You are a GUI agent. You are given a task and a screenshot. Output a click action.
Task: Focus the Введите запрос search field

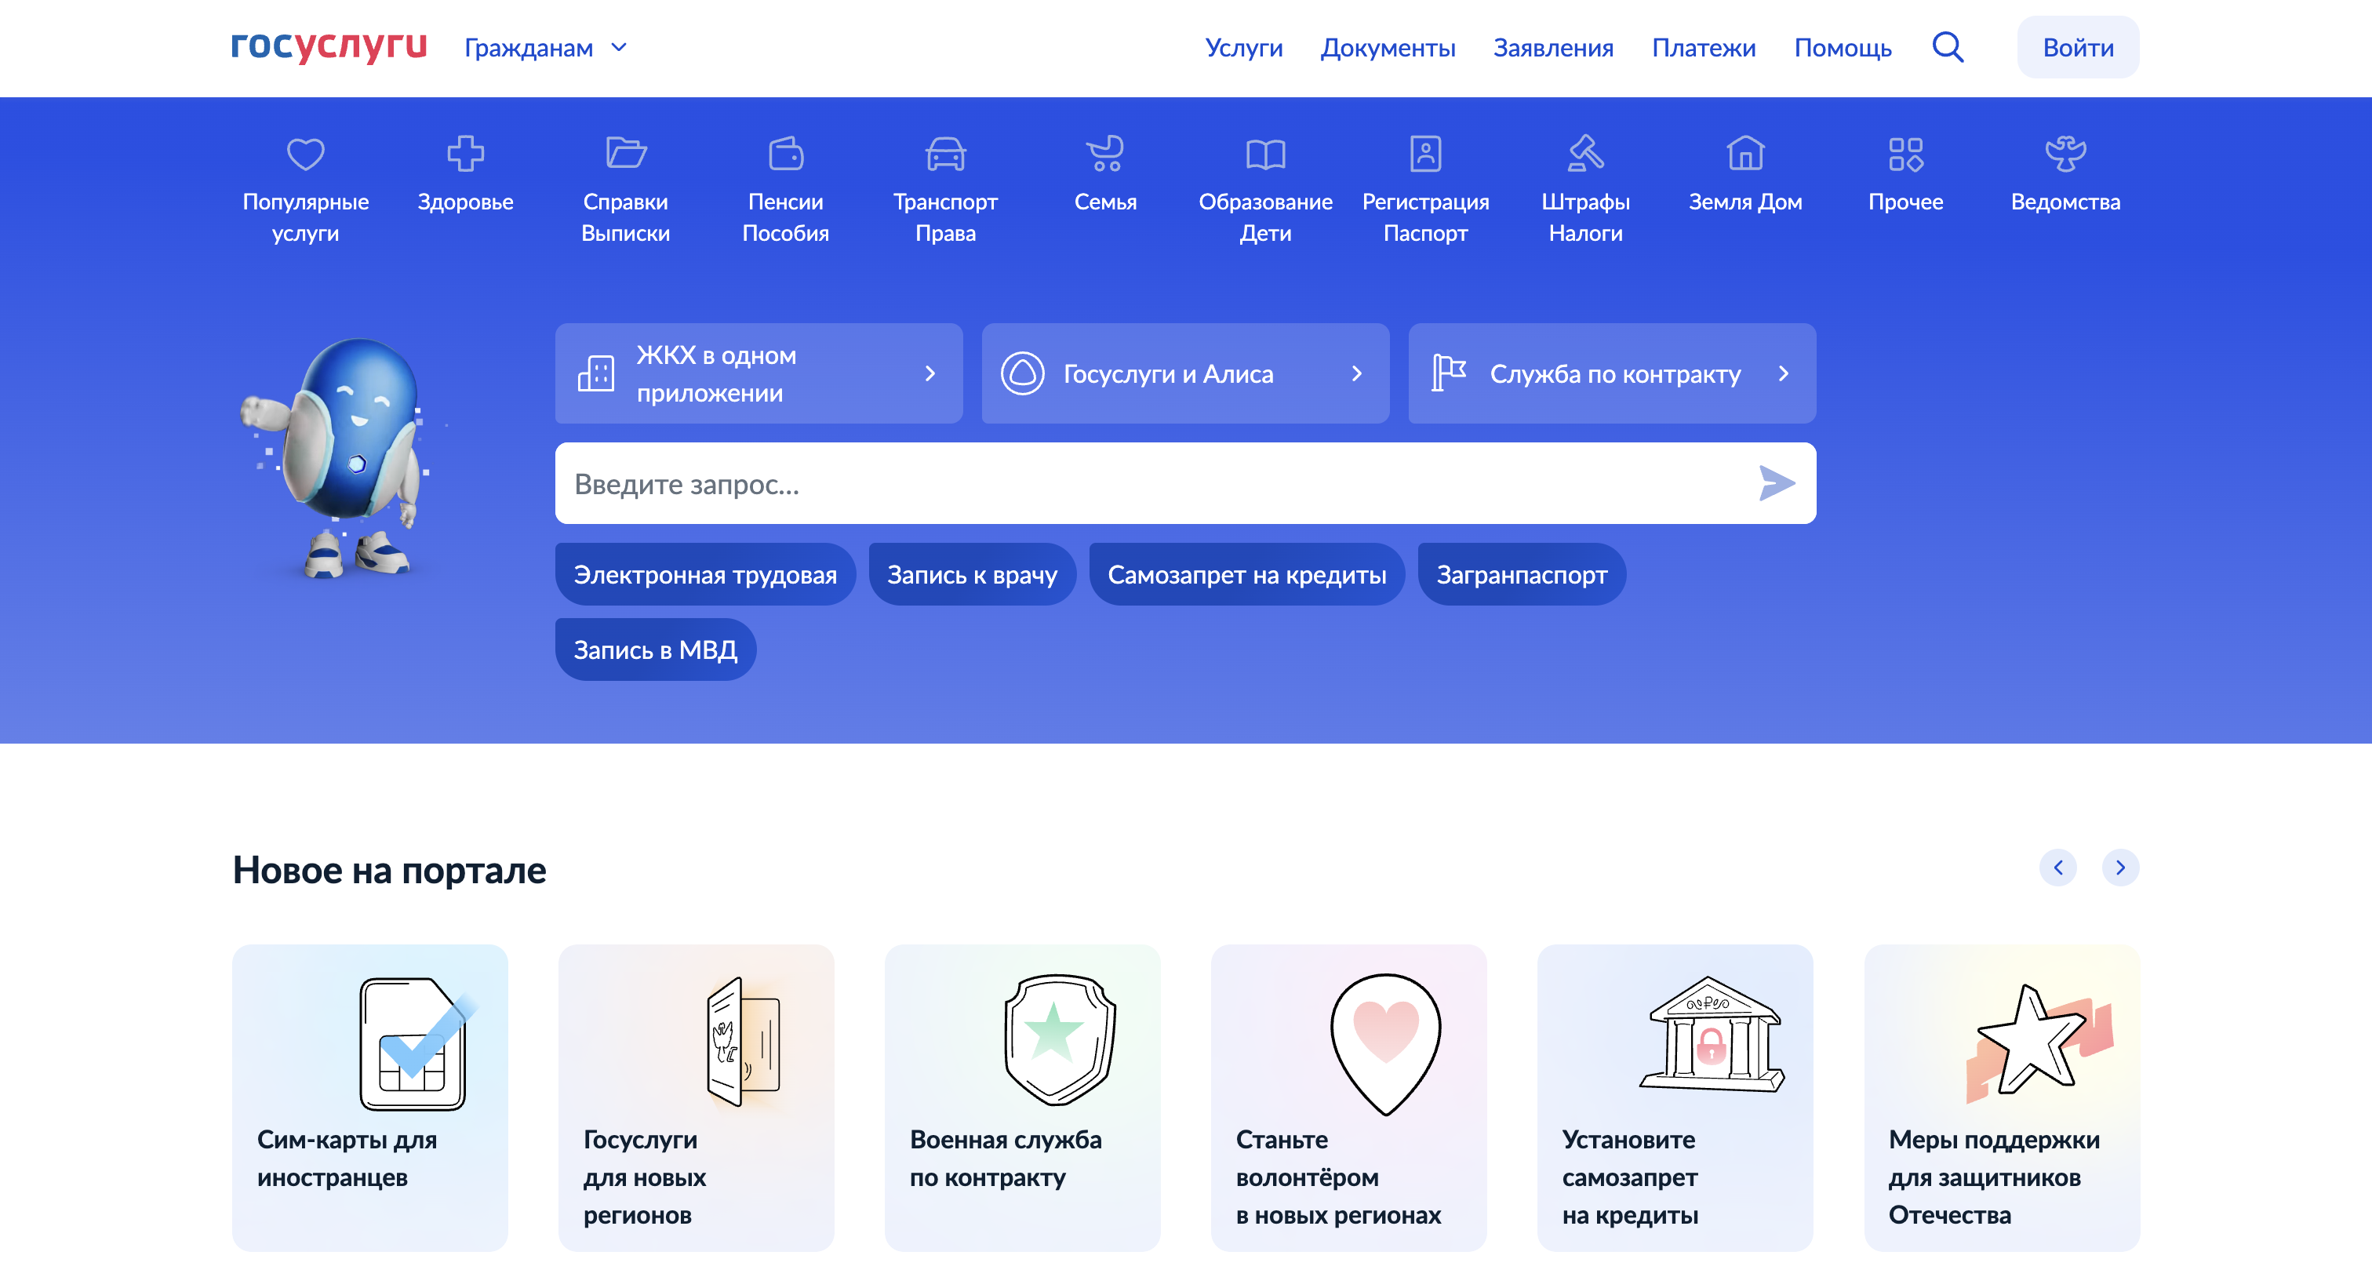click(x=1186, y=483)
